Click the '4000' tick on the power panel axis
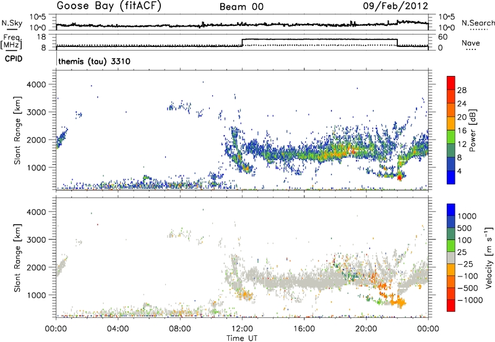The height and width of the screenshot is (342, 495). click(37, 85)
